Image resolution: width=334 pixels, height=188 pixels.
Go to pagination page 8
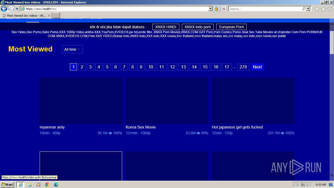pos(132,67)
